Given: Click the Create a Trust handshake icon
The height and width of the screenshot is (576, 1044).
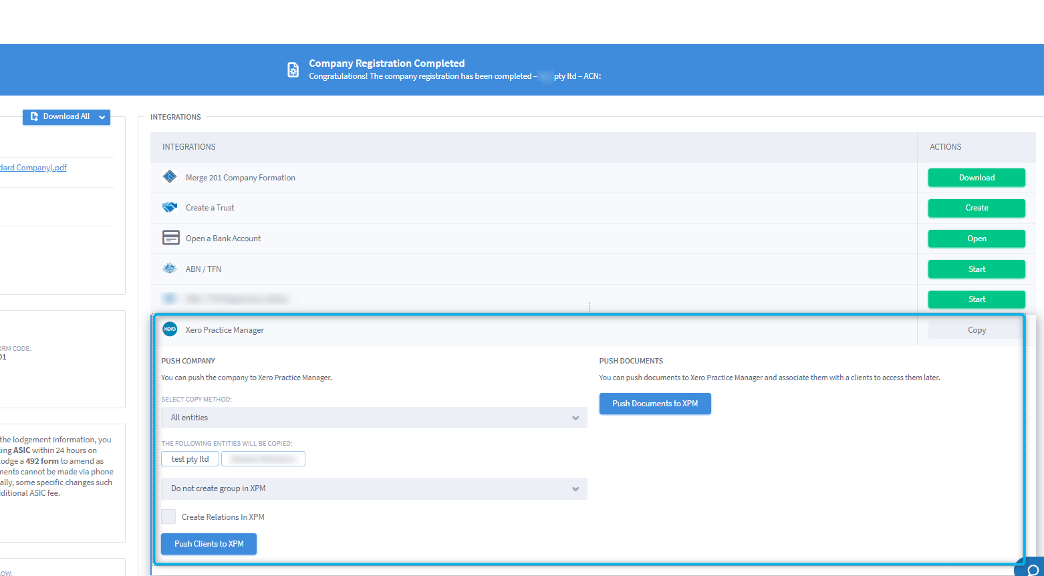Looking at the screenshot, I should coord(170,207).
